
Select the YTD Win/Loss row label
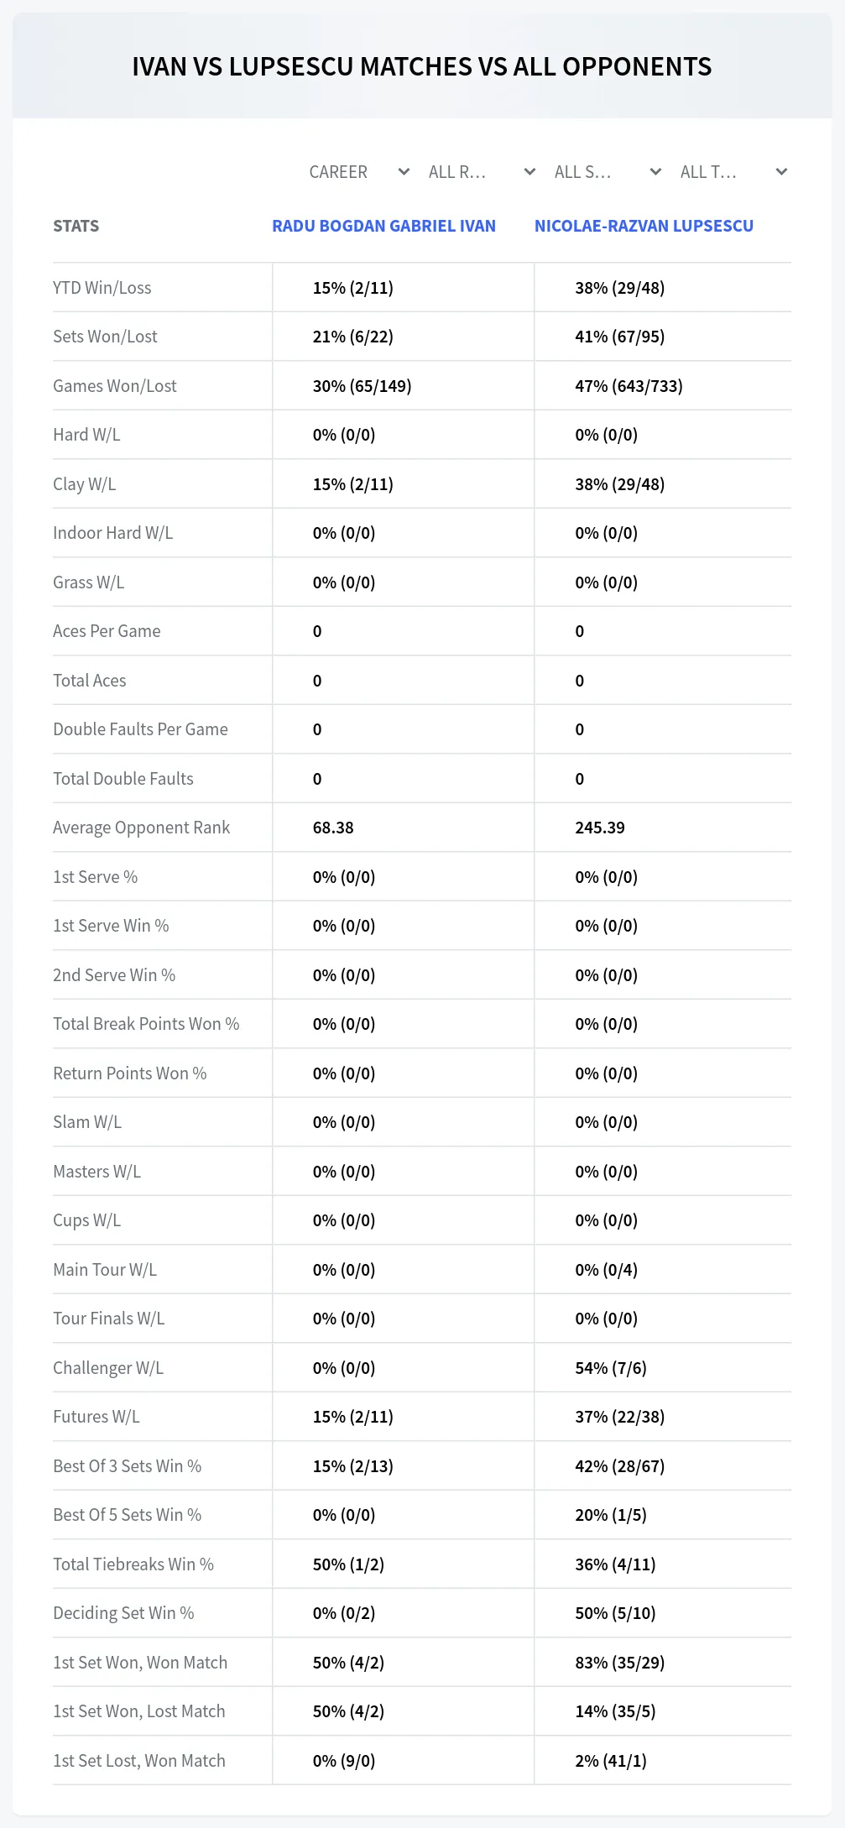[102, 288]
